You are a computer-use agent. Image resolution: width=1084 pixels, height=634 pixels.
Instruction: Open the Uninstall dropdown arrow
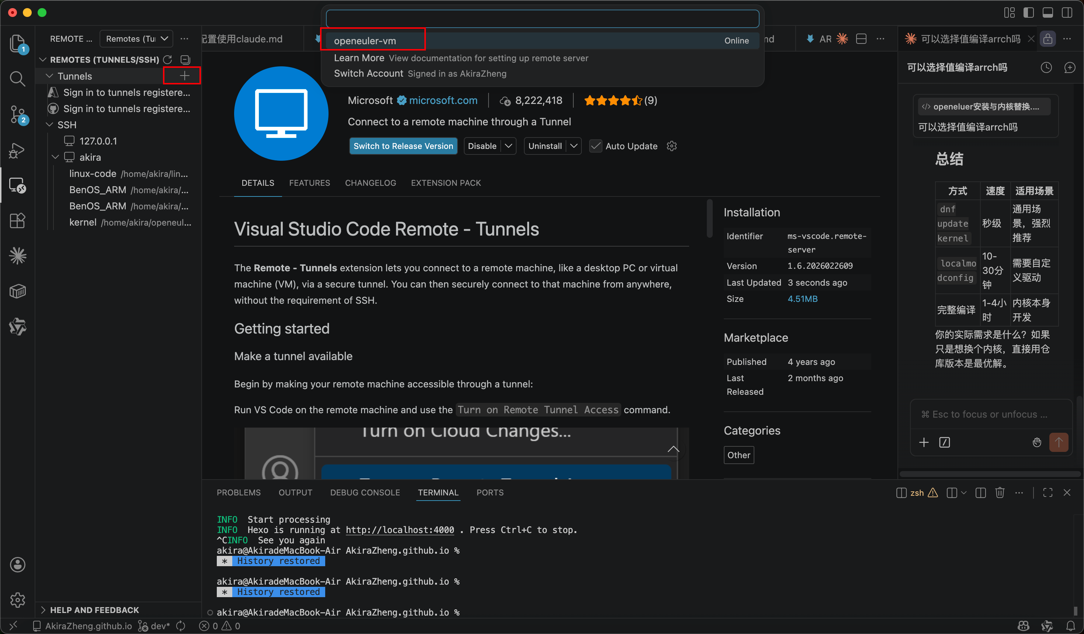tap(574, 146)
